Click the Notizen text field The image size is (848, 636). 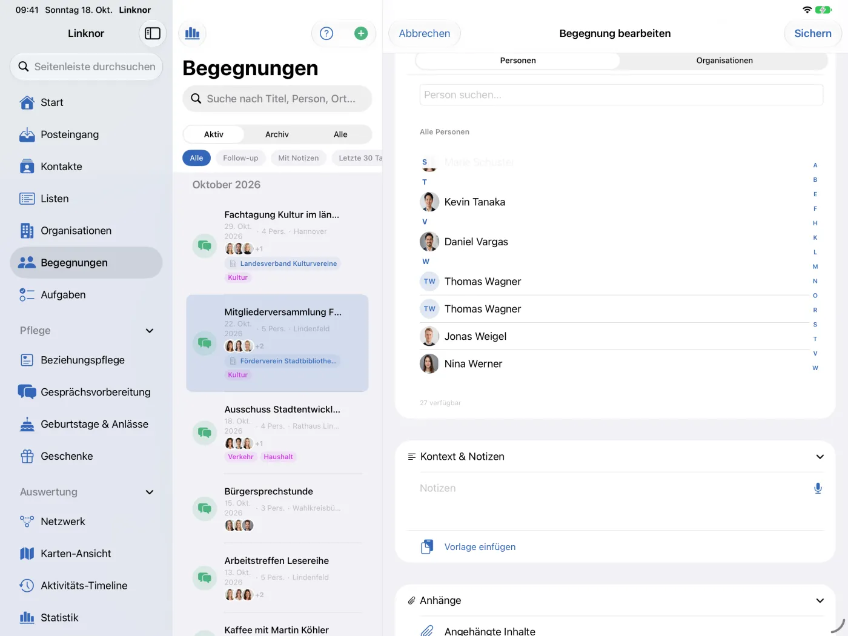(612, 500)
